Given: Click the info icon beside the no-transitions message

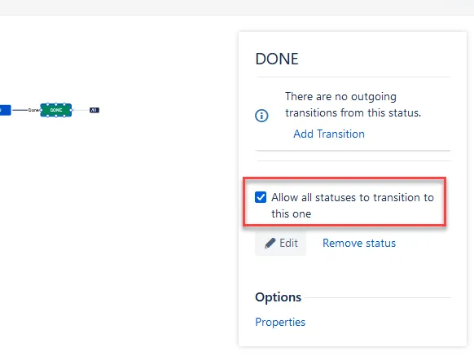Looking at the screenshot, I should (x=261, y=116).
